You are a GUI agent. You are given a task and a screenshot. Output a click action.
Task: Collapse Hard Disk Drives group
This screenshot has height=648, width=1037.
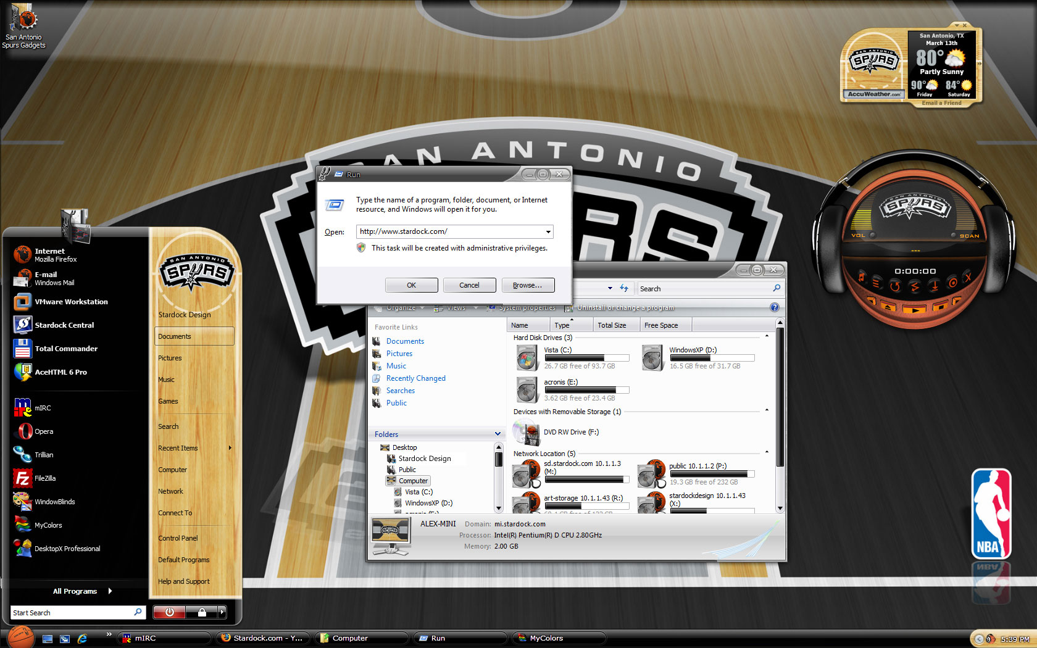(767, 336)
